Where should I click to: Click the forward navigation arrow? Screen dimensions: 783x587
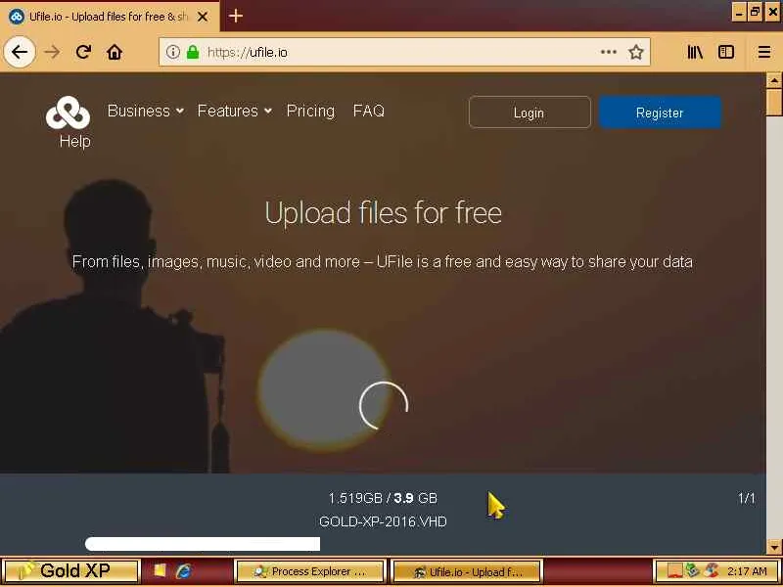point(52,52)
